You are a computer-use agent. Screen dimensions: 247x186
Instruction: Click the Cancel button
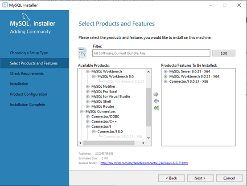pyautogui.click(x=229, y=178)
